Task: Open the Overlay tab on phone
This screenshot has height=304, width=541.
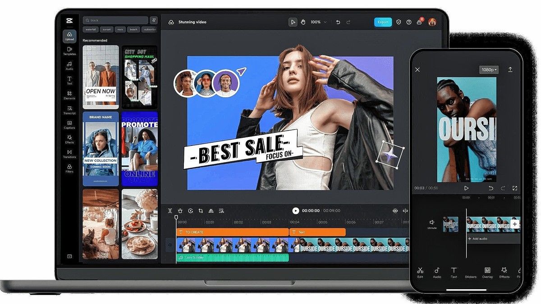Action: tap(487, 272)
